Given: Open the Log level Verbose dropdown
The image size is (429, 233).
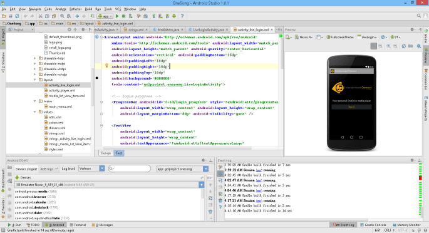Looking at the screenshot, I should point(91,168).
